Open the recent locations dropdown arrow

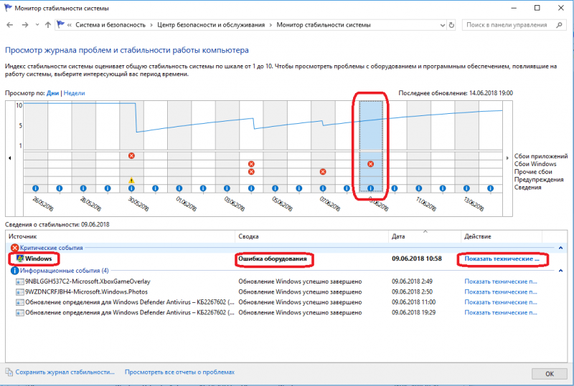click(x=37, y=25)
